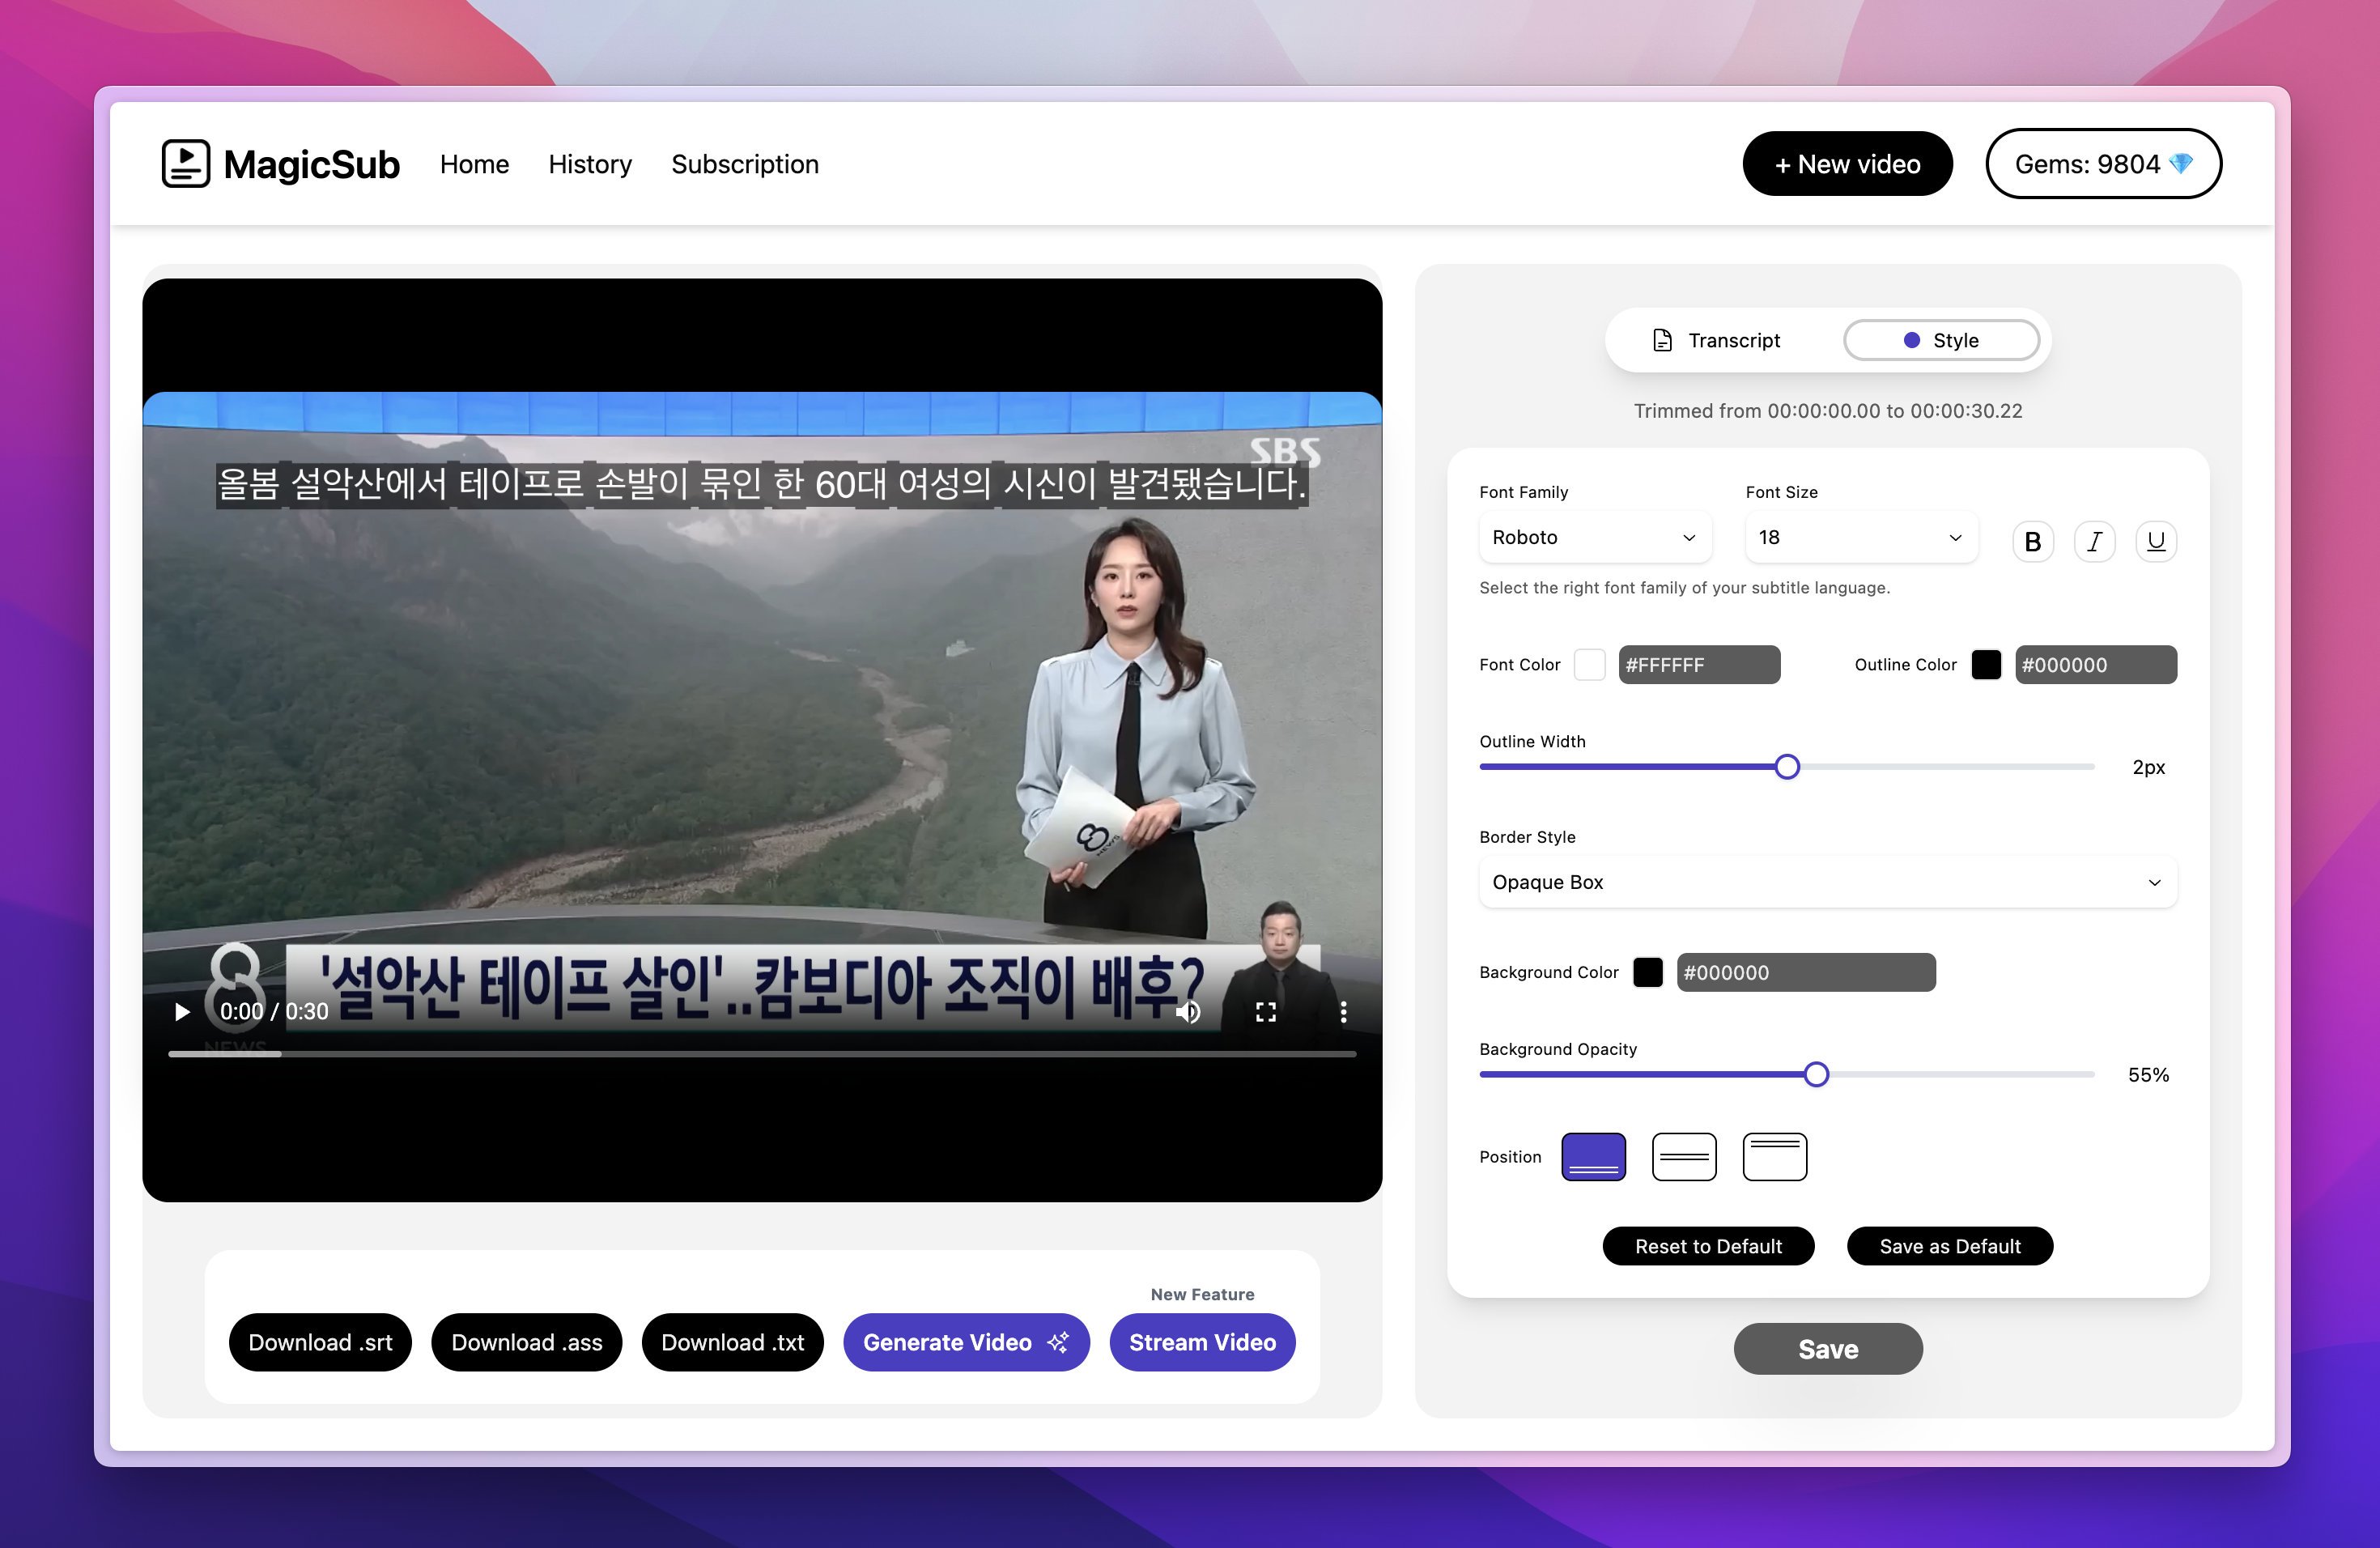Enter fullscreen mode on the video
Image resolution: width=2380 pixels, height=1548 pixels.
[x=1265, y=1011]
